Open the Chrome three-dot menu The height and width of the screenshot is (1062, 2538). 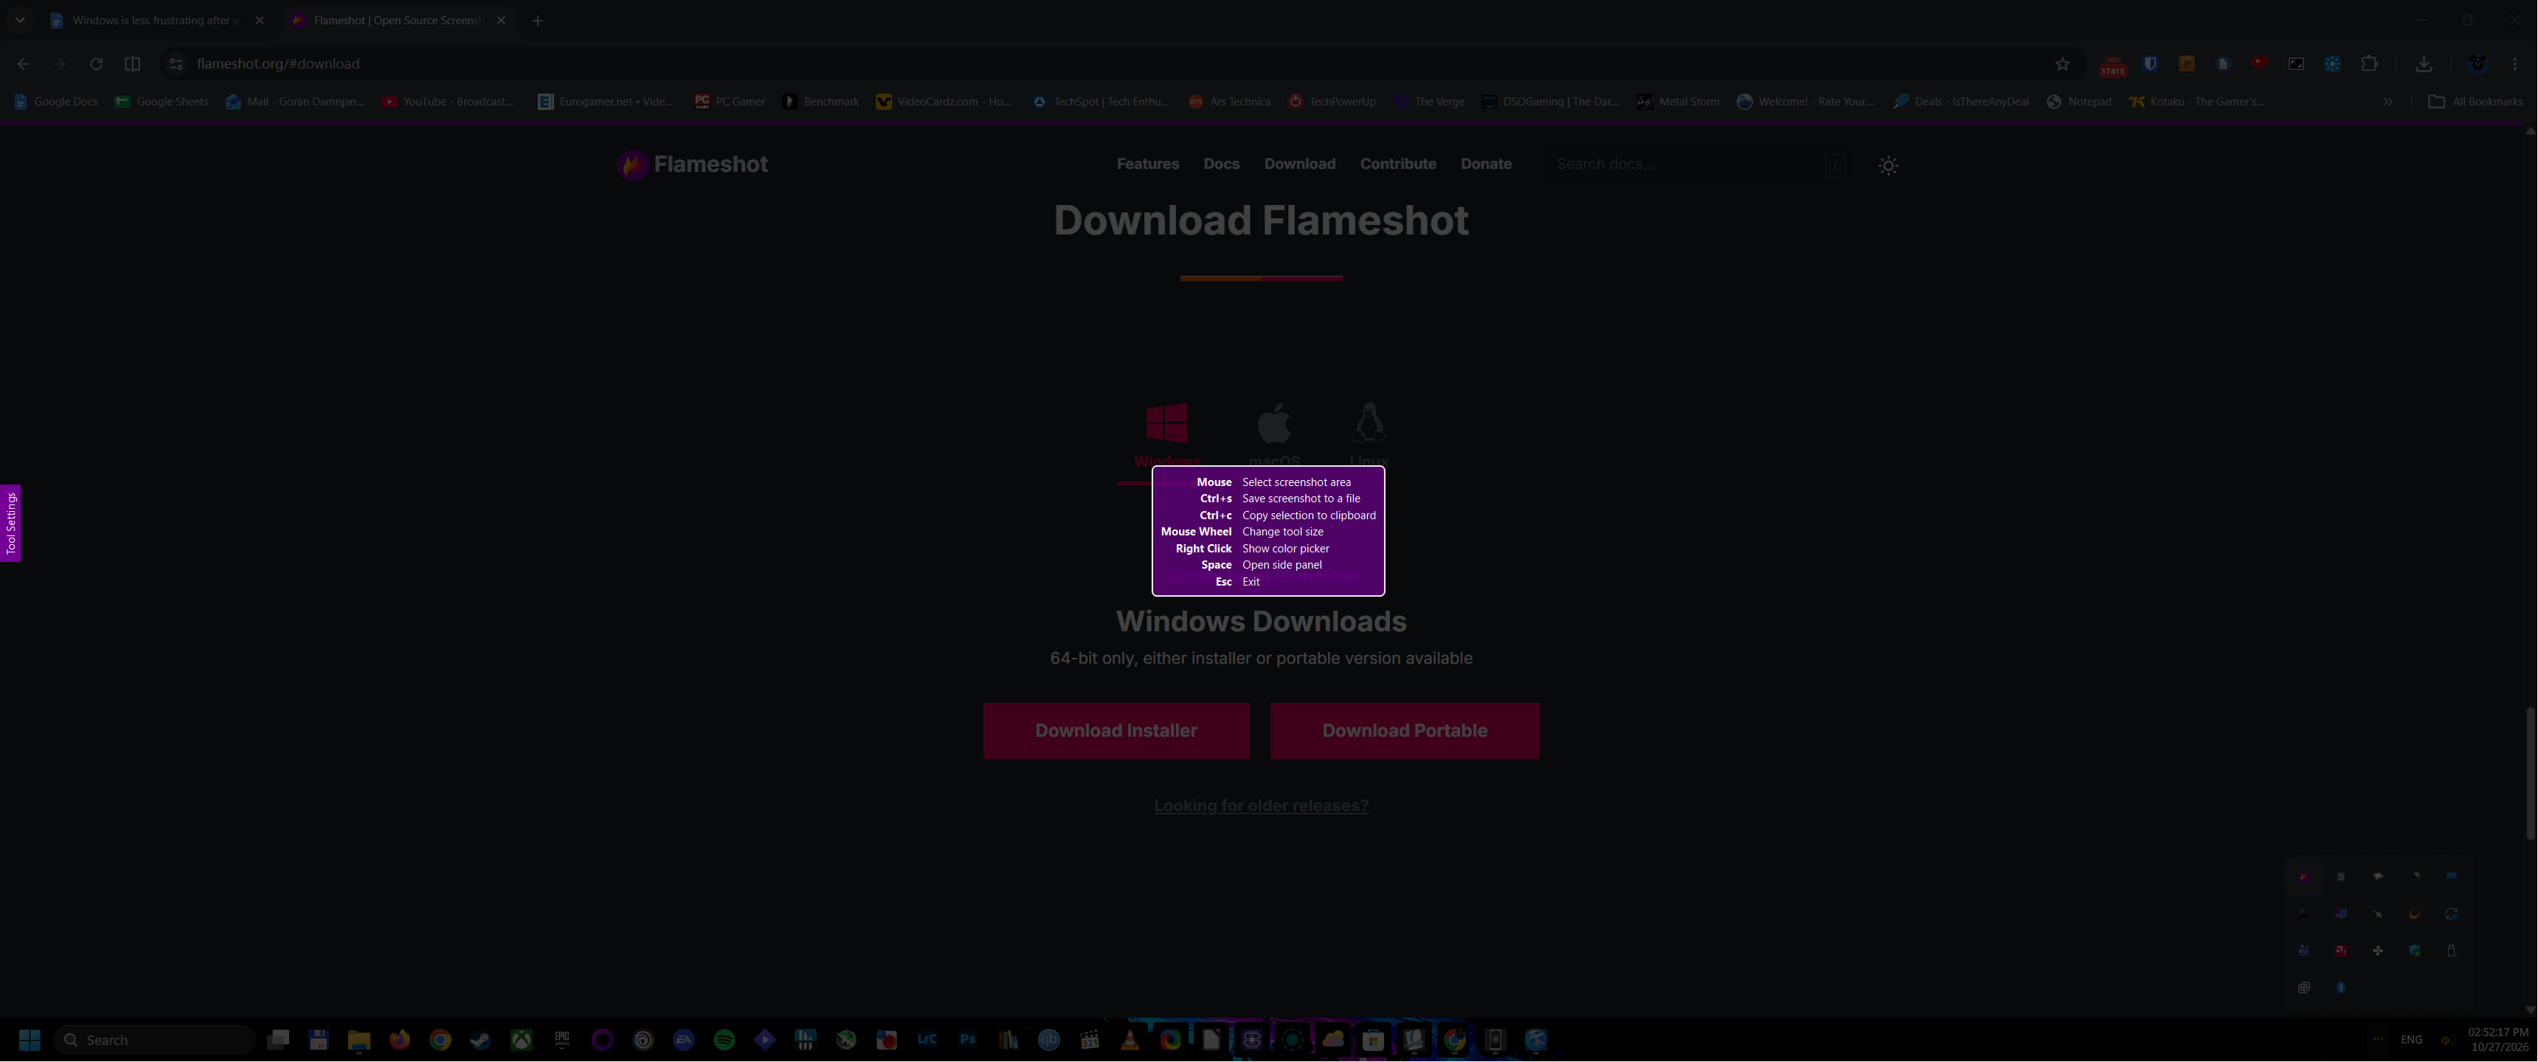coord(2514,64)
